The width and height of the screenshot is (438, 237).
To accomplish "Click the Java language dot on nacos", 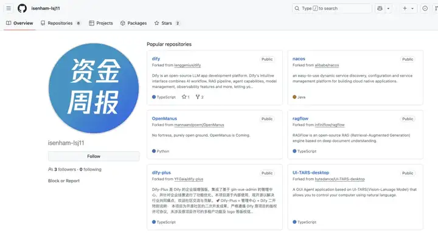I will pyautogui.click(x=294, y=97).
